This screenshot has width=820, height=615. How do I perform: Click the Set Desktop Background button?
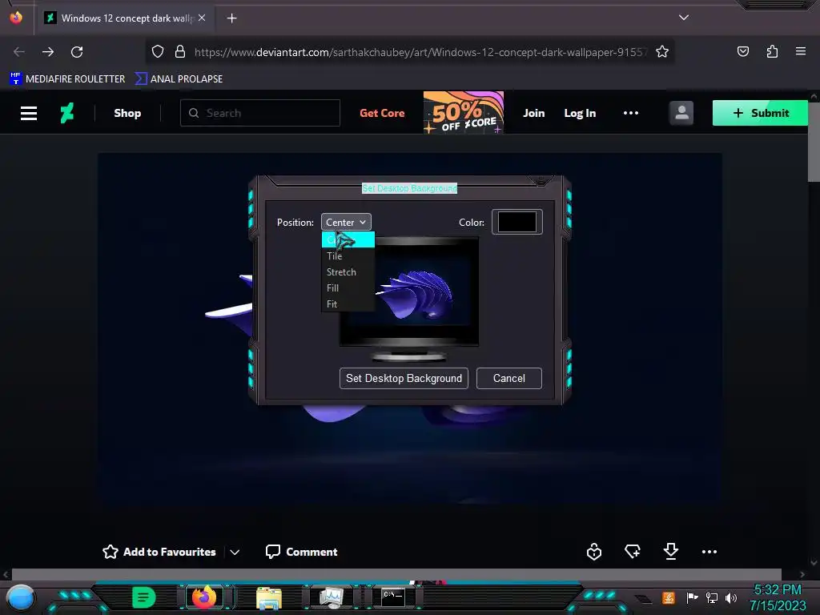404,378
